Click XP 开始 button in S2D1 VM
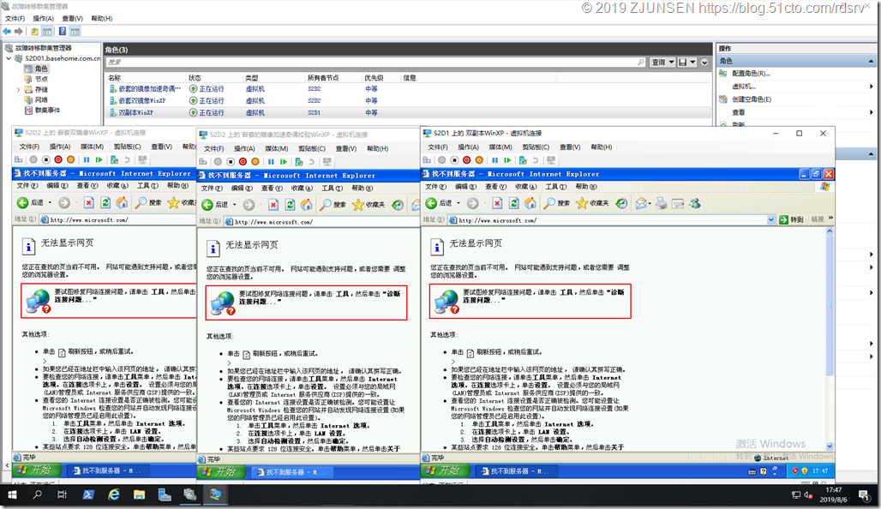 [x=442, y=470]
